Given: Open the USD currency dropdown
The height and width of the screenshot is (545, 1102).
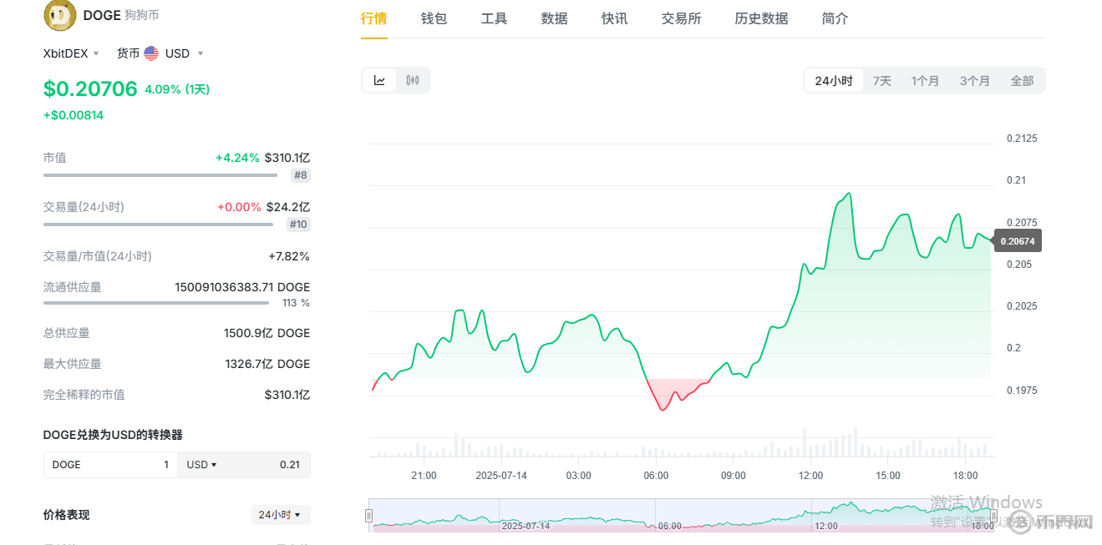Looking at the screenshot, I should [x=184, y=53].
